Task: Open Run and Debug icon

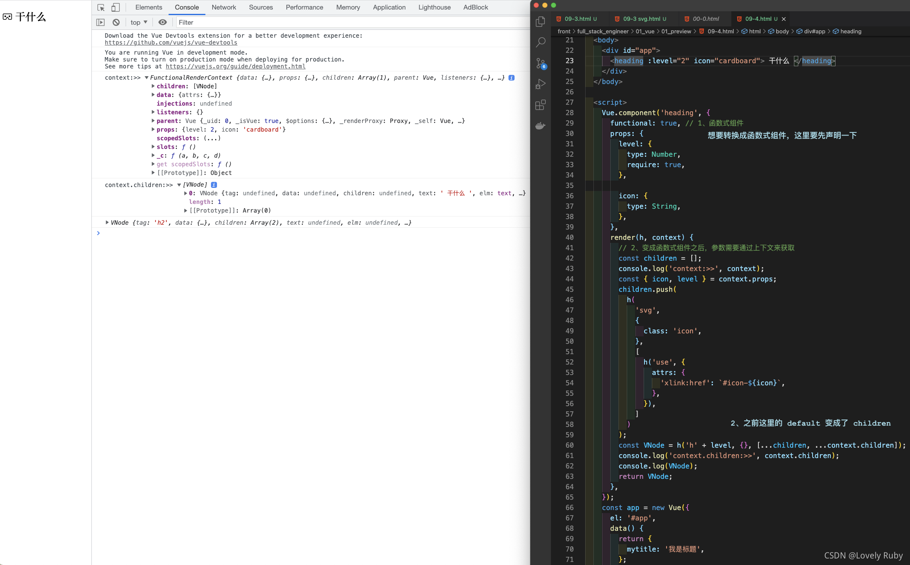Action: (x=541, y=84)
